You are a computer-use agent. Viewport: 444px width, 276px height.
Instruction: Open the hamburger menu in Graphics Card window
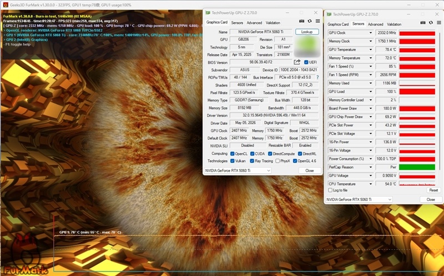[x=317, y=21]
